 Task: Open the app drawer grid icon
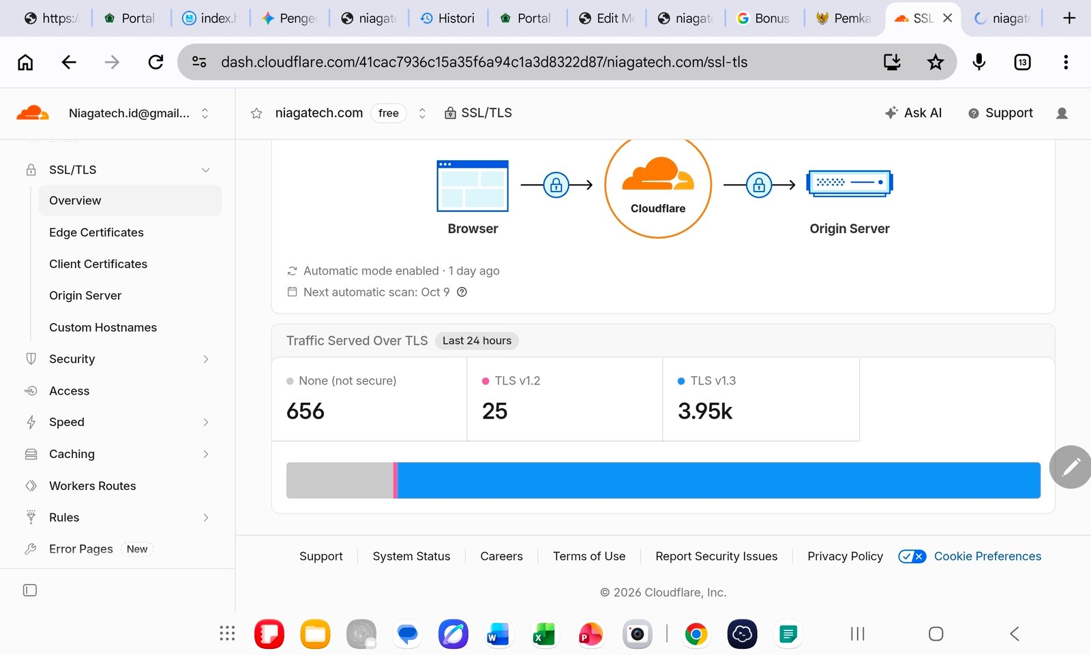227,634
